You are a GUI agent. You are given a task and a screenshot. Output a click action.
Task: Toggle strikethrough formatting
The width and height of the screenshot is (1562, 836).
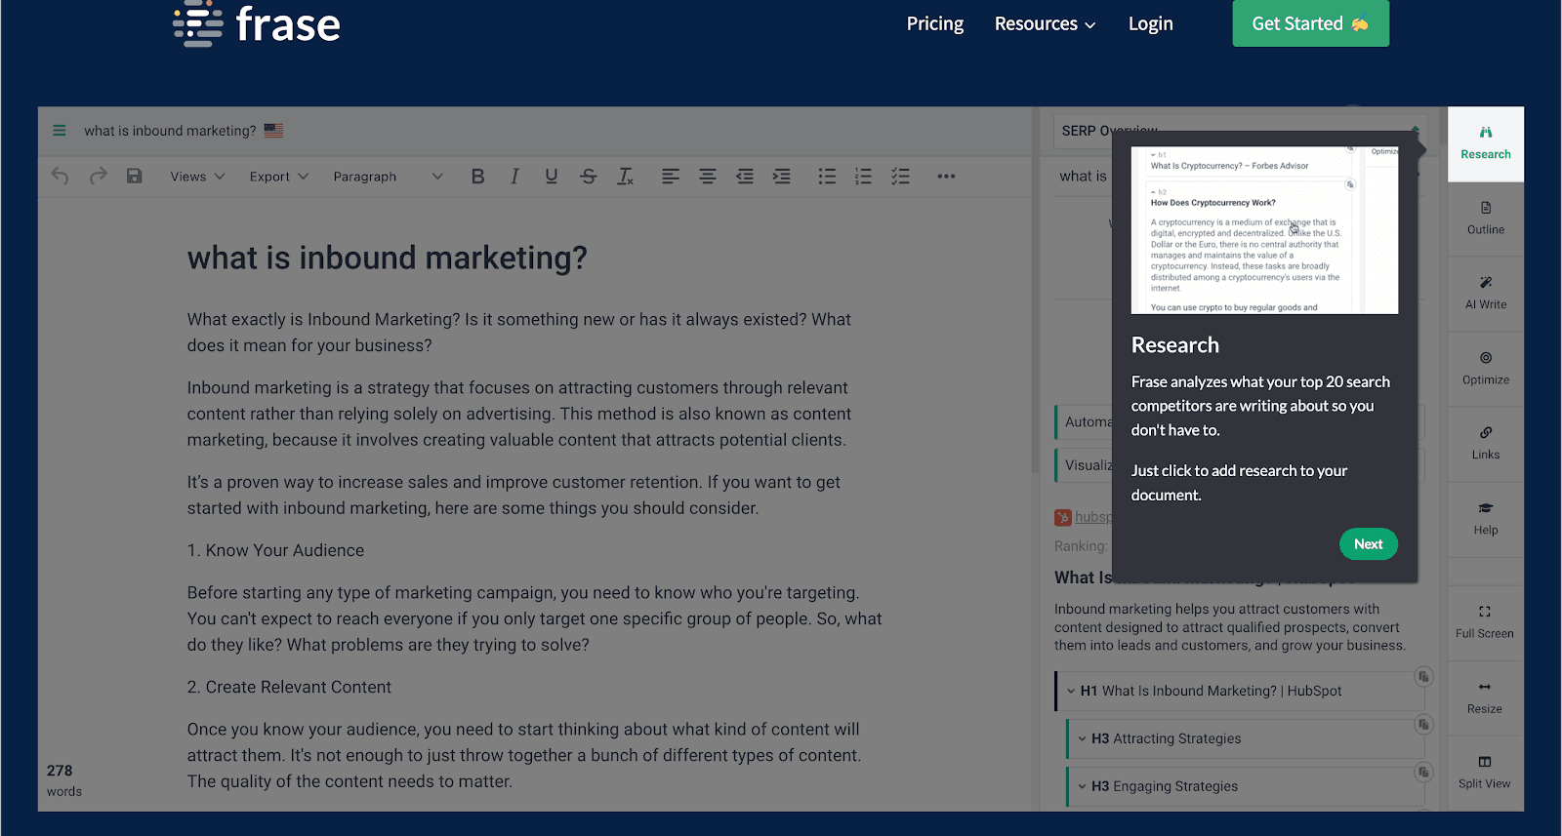click(589, 177)
